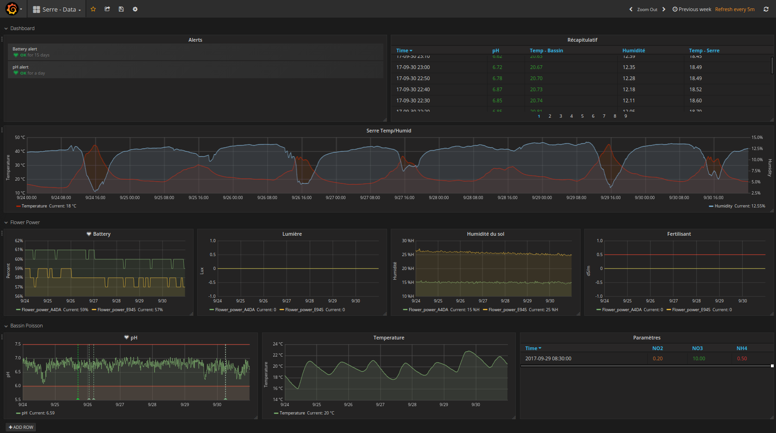
Task: Shift time range forward with right arrow
Action: (664, 9)
